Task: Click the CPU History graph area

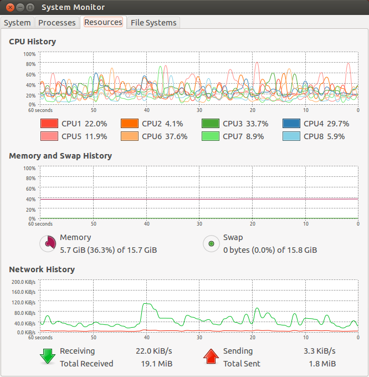Action: point(198,78)
